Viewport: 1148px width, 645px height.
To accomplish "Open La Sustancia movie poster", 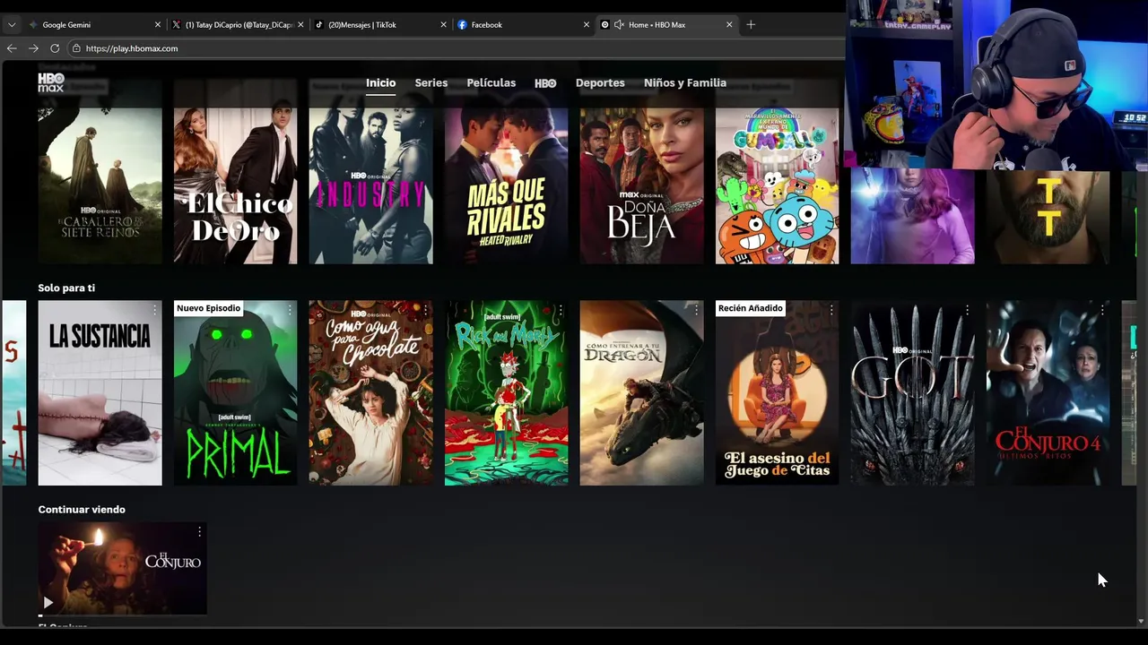I will [100, 393].
